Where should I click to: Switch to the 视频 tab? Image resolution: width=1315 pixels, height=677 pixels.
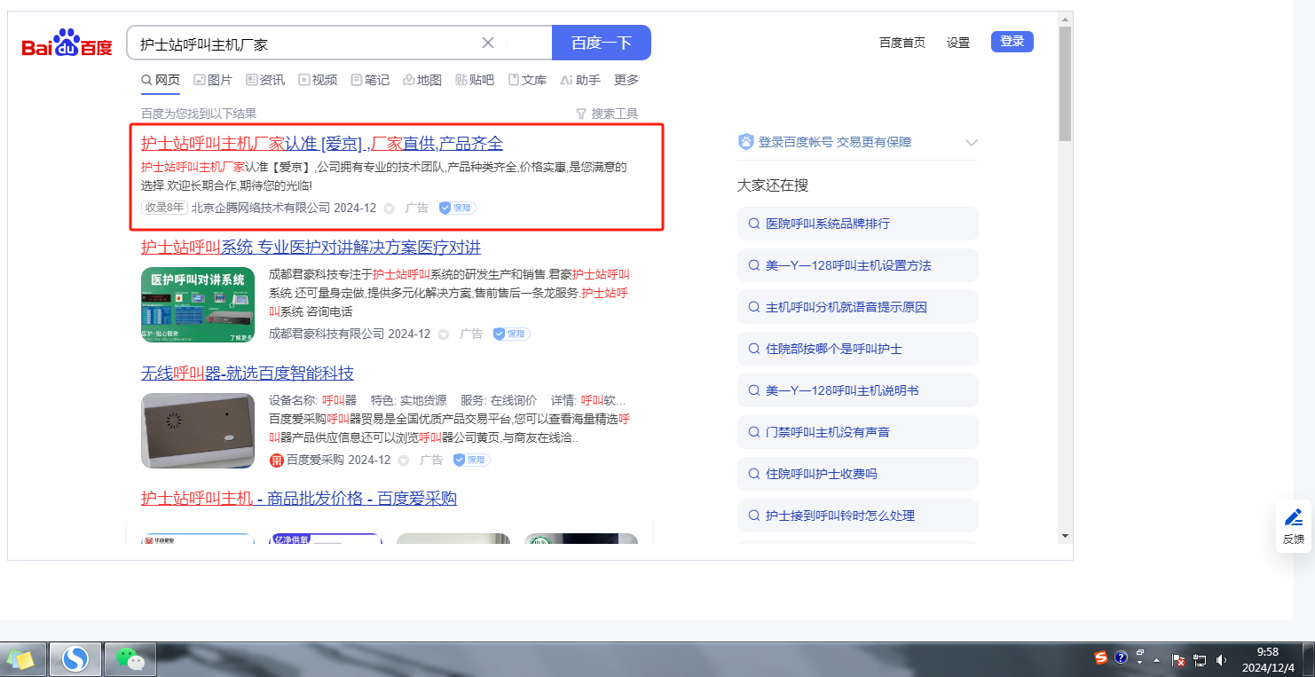[x=318, y=80]
